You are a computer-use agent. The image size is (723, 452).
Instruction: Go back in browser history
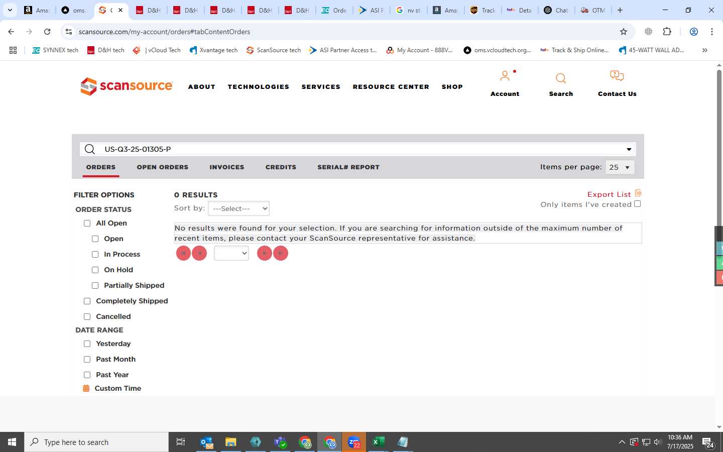coord(11,32)
